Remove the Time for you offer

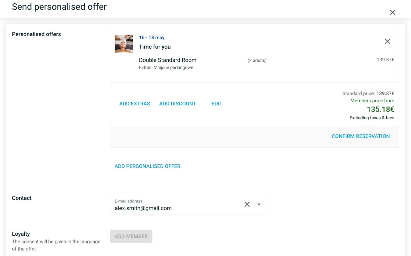pyautogui.click(x=387, y=41)
